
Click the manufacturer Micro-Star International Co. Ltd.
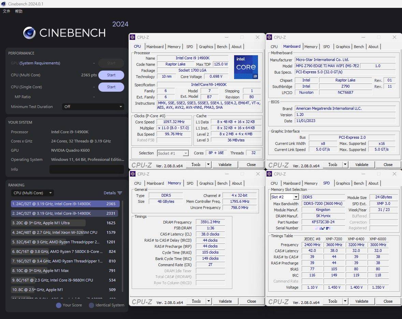(x=345, y=60)
